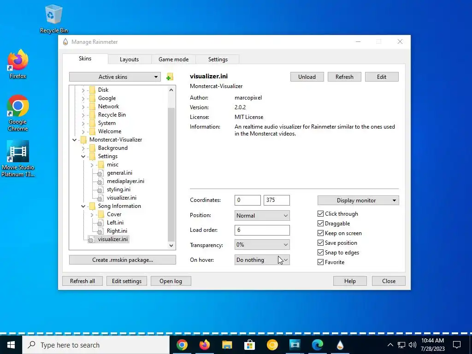The height and width of the screenshot is (354, 472).
Task: Click Rainmeter droplet icon in taskbar
Action: [x=340, y=345]
